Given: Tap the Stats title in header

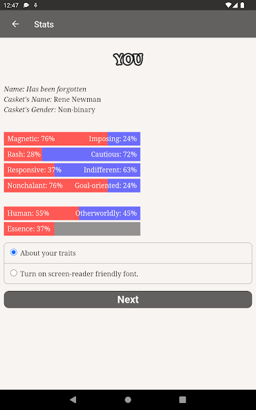Looking at the screenshot, I should 44,24.
